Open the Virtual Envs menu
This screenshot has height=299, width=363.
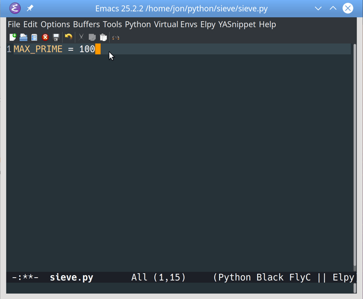pos(176,24)
